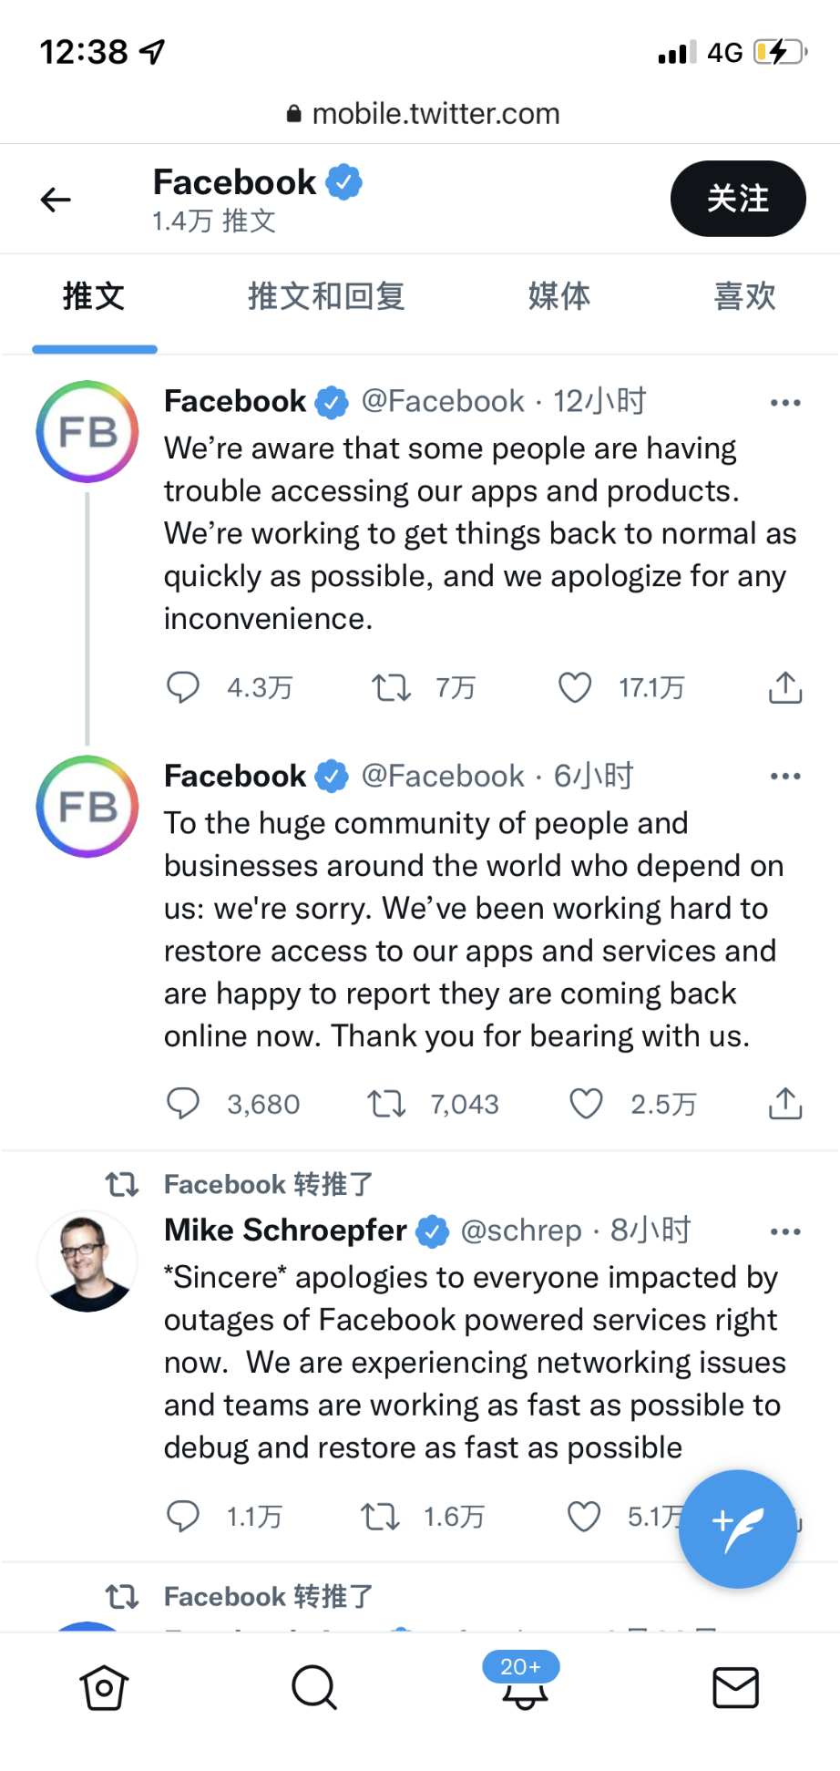Share the first tweet via share icon
Image resolution: width=840 pixels, height=1771 pixels.
pyautogui.click(x=785, y=687)
